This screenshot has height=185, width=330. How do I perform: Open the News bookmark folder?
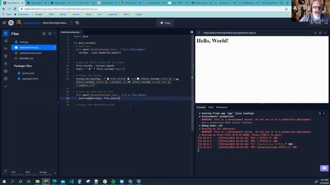(x=87, y=14)
